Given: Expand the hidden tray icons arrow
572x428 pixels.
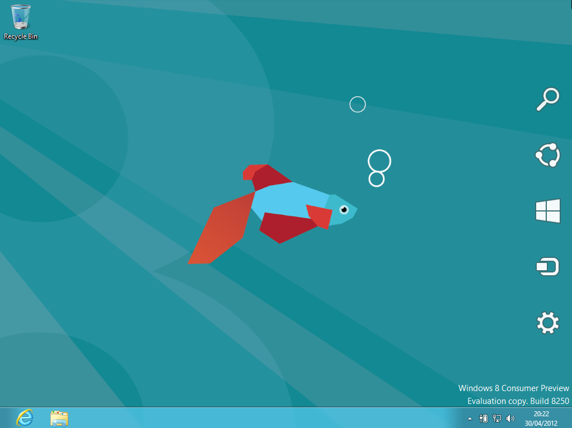Looking at the screenshot, I should pyautogui.click(x=470, y=418).
